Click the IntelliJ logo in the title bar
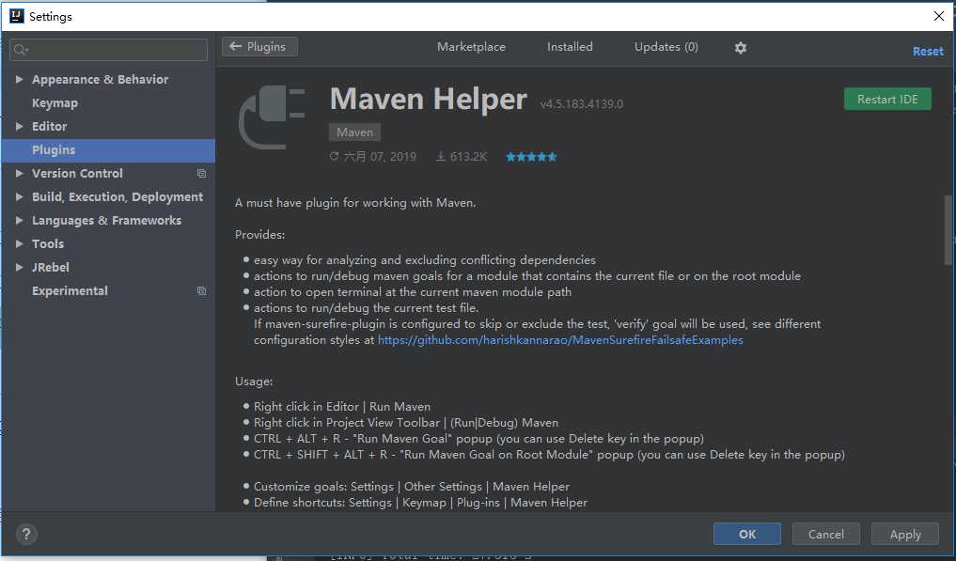The height and width of the screenshot is (561, 956). [x=17, y=17]
